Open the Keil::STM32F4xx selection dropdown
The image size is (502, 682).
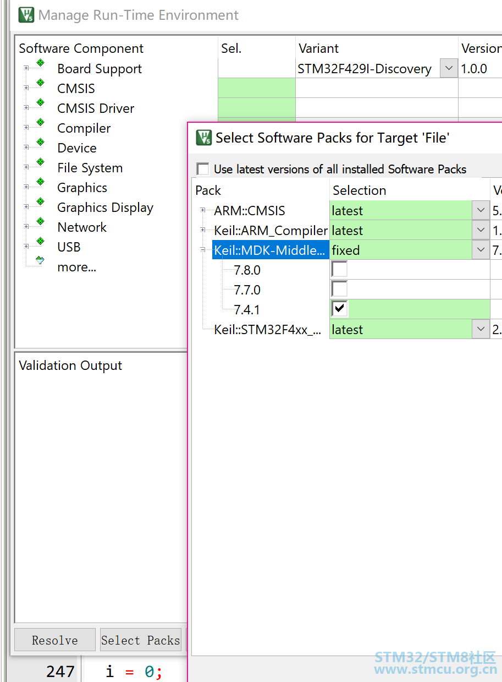[481, 330]
